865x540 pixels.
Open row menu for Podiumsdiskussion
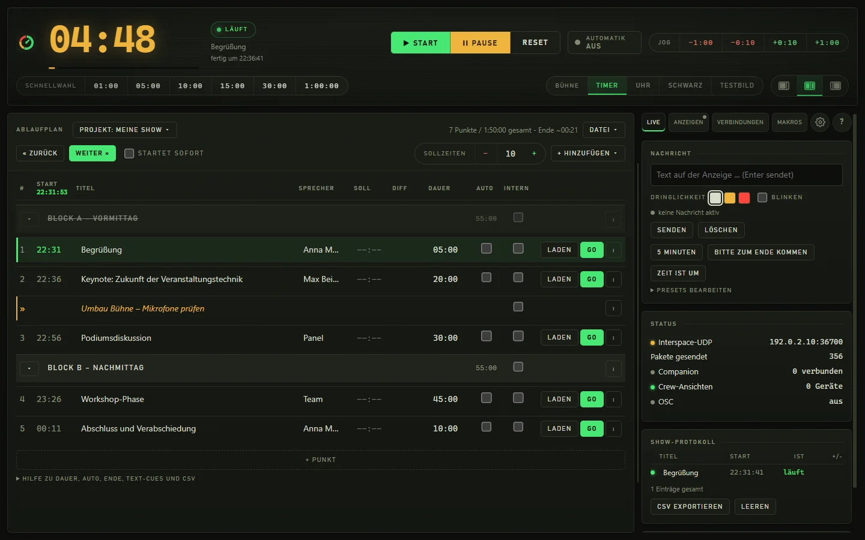[613, 338]
